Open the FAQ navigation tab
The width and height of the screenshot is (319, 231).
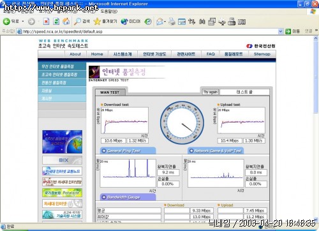211,54
